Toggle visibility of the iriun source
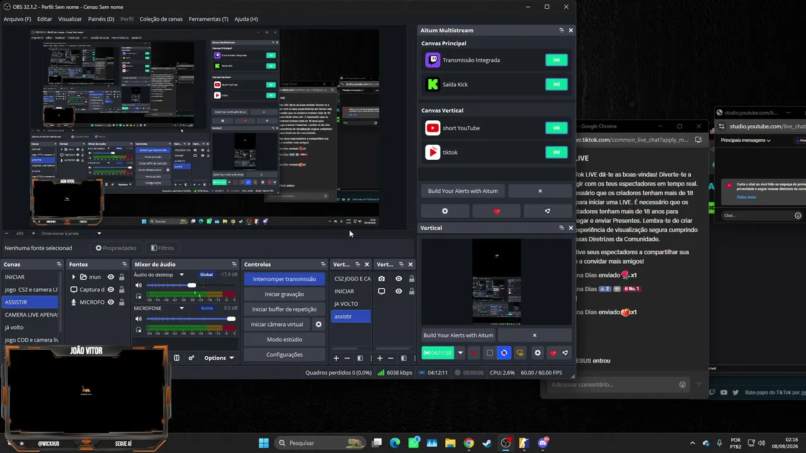Screen dimensions: 806x453 111,277
